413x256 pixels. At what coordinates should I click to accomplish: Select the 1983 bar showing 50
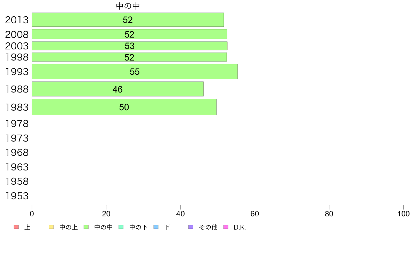[x=124, y=107]
